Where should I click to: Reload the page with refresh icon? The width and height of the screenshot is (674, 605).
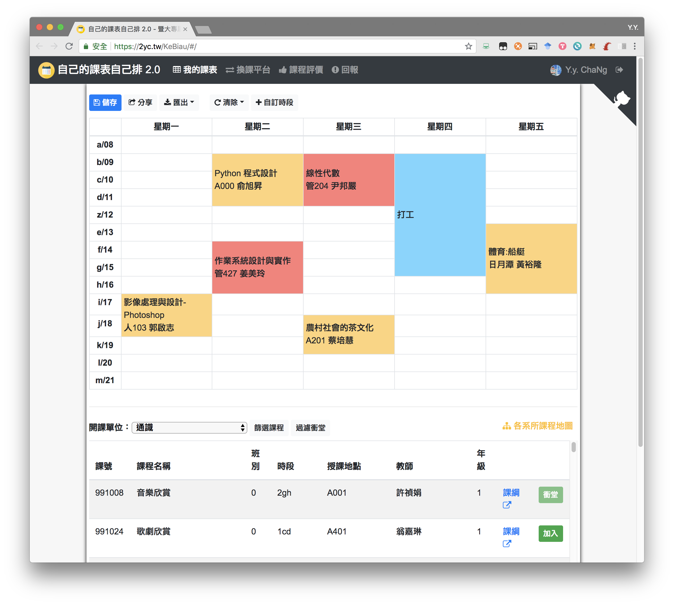click(x=69, y=46)
